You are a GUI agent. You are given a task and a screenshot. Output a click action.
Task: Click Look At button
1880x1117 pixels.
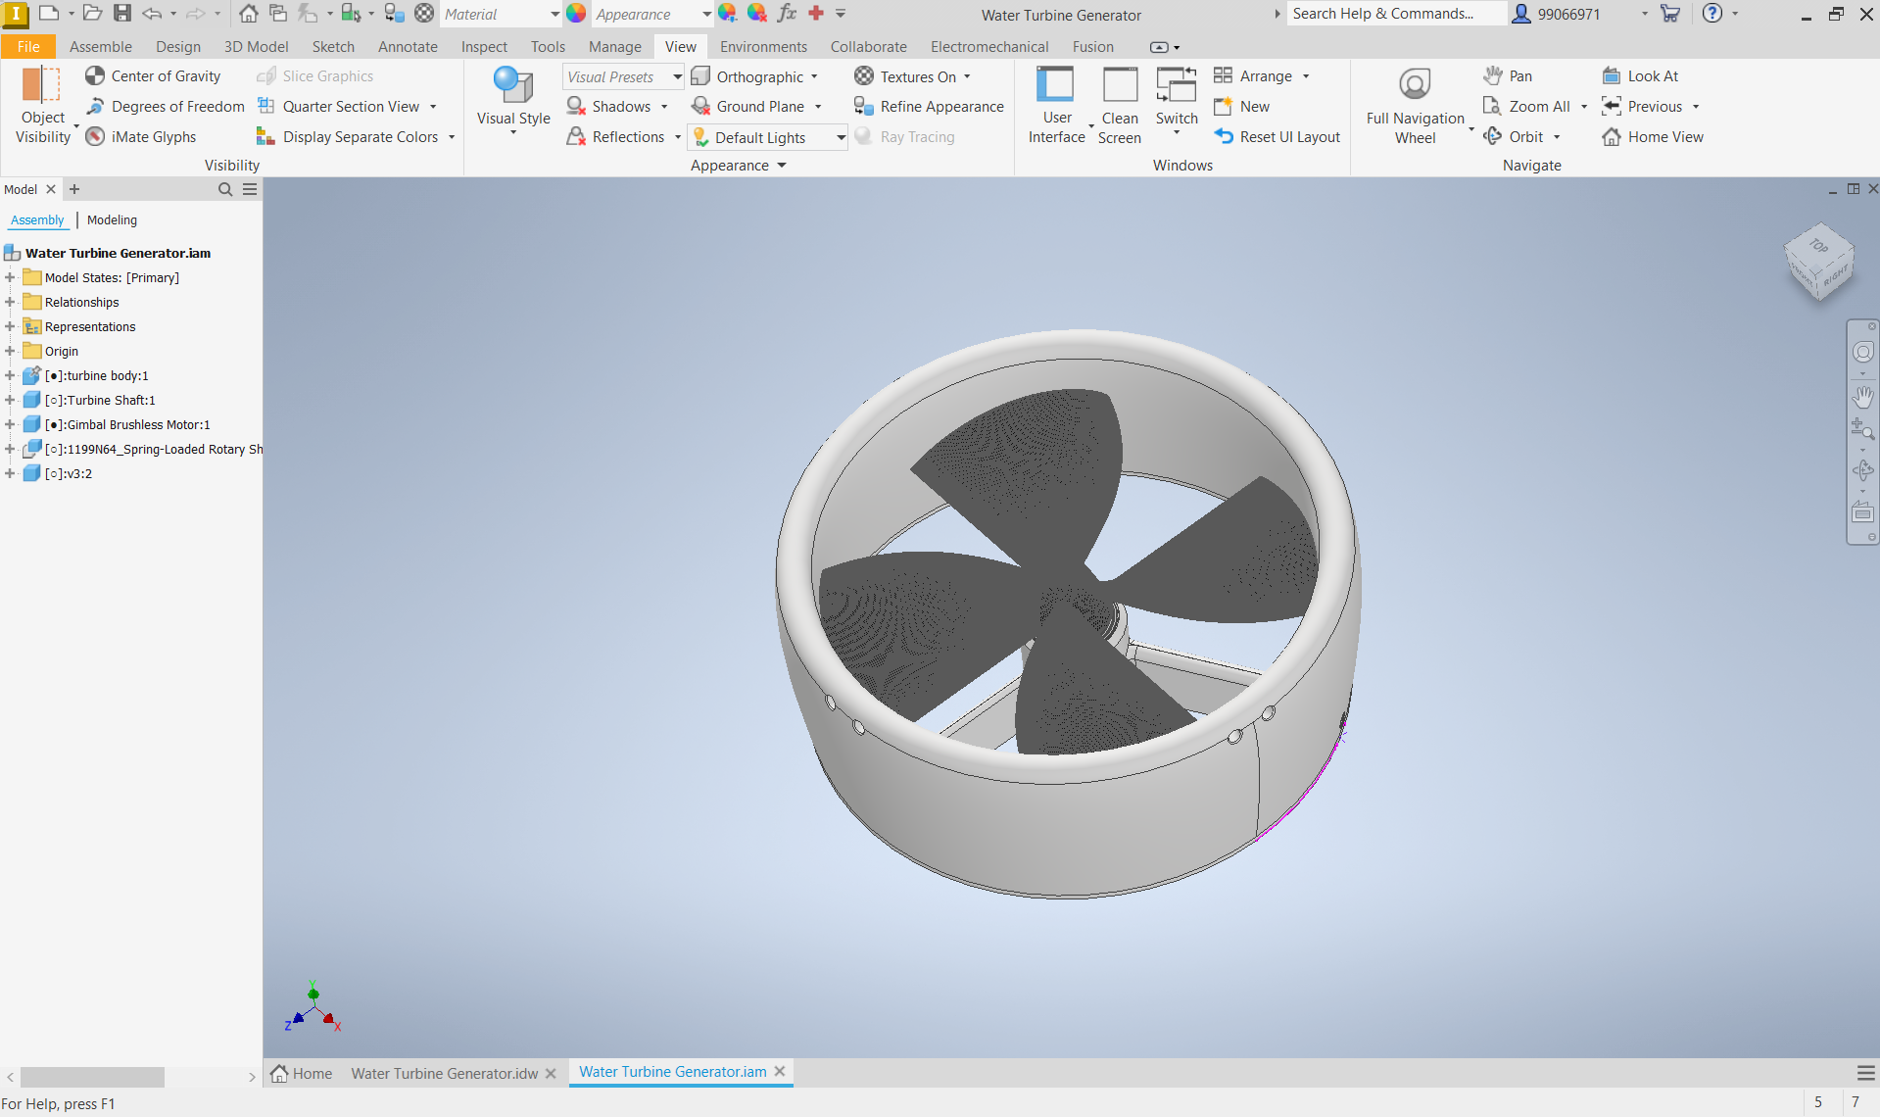pyautogui.click(x=1640, y=76)
